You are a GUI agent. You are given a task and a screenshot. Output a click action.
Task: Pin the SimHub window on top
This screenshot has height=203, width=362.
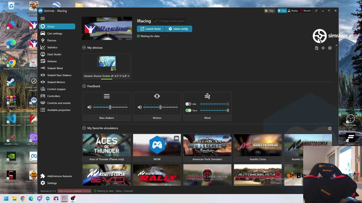point(316,11)
